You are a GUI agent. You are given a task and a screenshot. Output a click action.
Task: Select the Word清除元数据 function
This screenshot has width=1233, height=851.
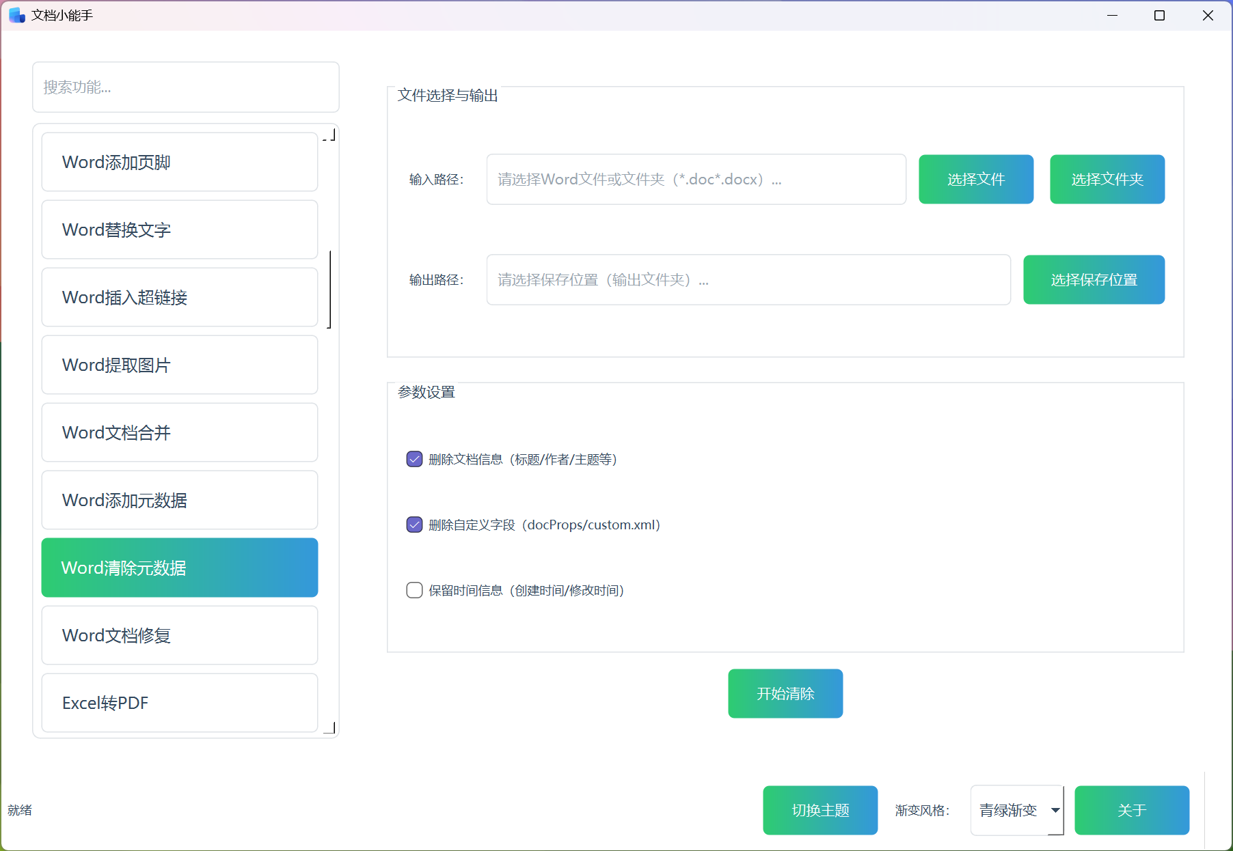179,567
